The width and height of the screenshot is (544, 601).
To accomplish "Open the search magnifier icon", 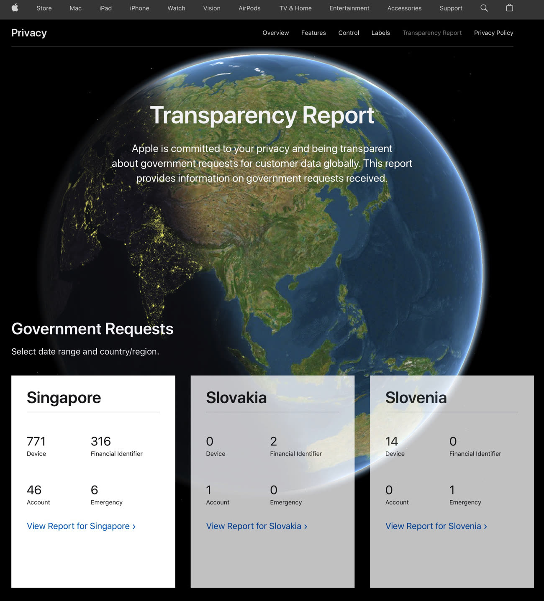I will (484, 8).
